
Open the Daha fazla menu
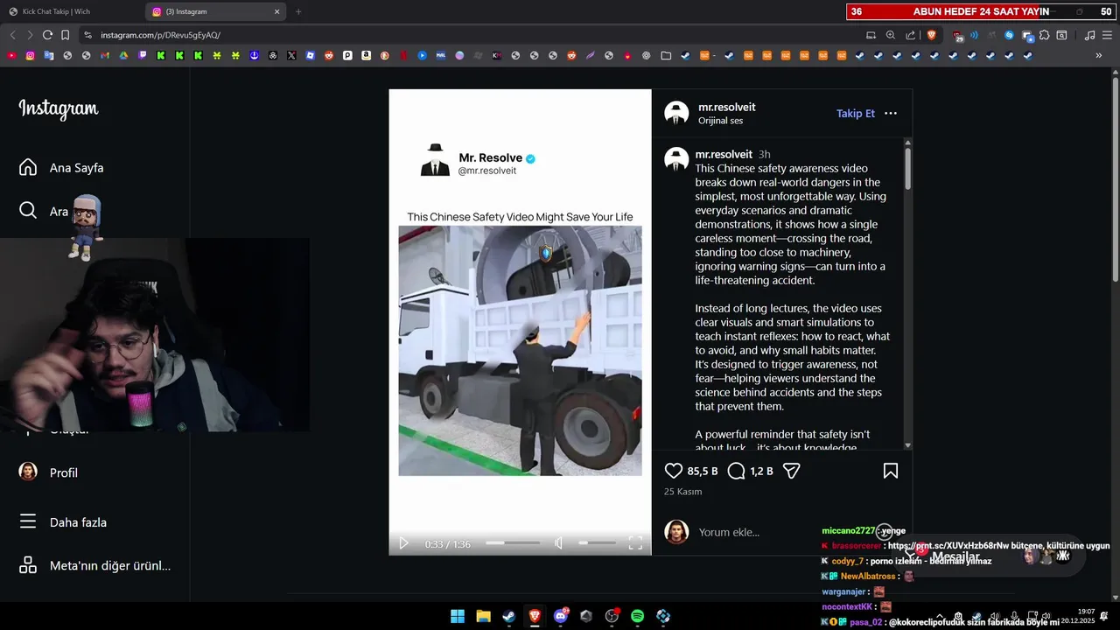63,522
